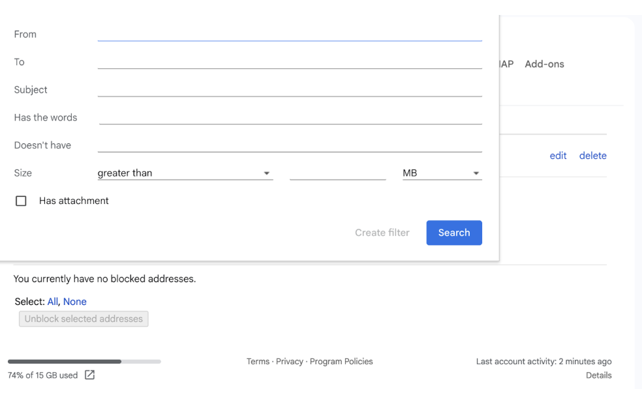
Task: Click the storage usage progress bar
Action: point(84,361)
